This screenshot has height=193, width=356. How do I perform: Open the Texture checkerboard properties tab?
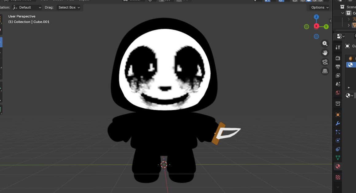coord(338,177)
